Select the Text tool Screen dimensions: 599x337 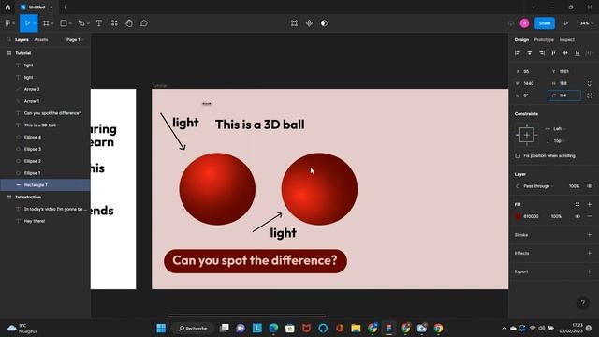99,23
